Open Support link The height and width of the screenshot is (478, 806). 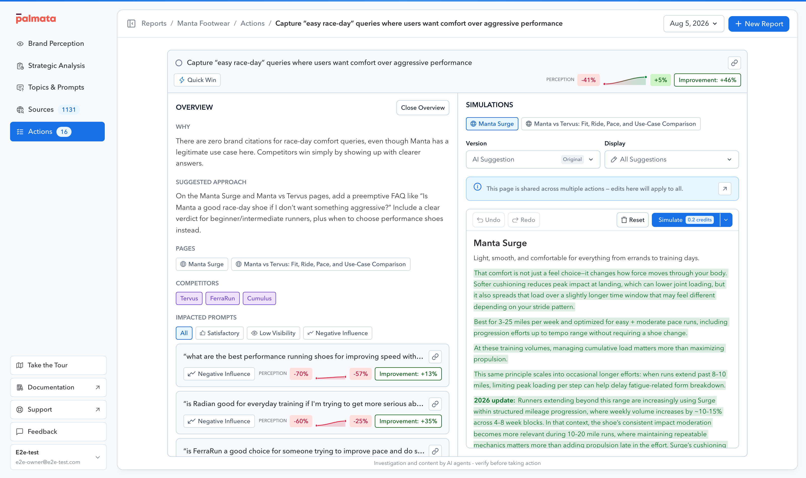(58, 409)
